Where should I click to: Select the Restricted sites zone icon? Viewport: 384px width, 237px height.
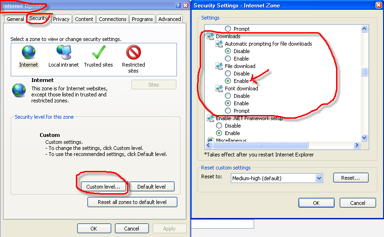pos(134,52)
